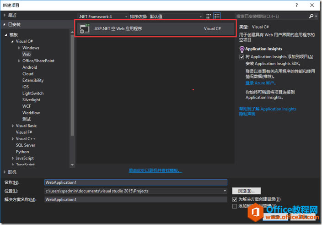This screenshot has width=322, height=225.
Task: Select the Android template category
Action: pos(30,67)
